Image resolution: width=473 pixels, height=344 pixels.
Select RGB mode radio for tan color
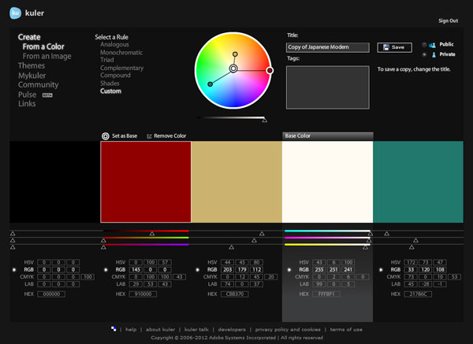(197, 269)
